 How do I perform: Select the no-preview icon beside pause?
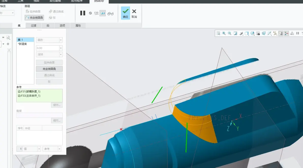tap(90, 13)
